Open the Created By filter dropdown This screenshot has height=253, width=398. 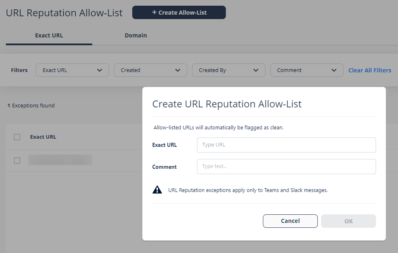(229, 70)
